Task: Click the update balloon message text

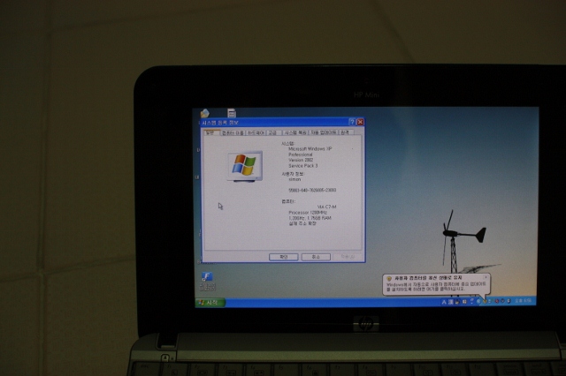Action: 436,286
